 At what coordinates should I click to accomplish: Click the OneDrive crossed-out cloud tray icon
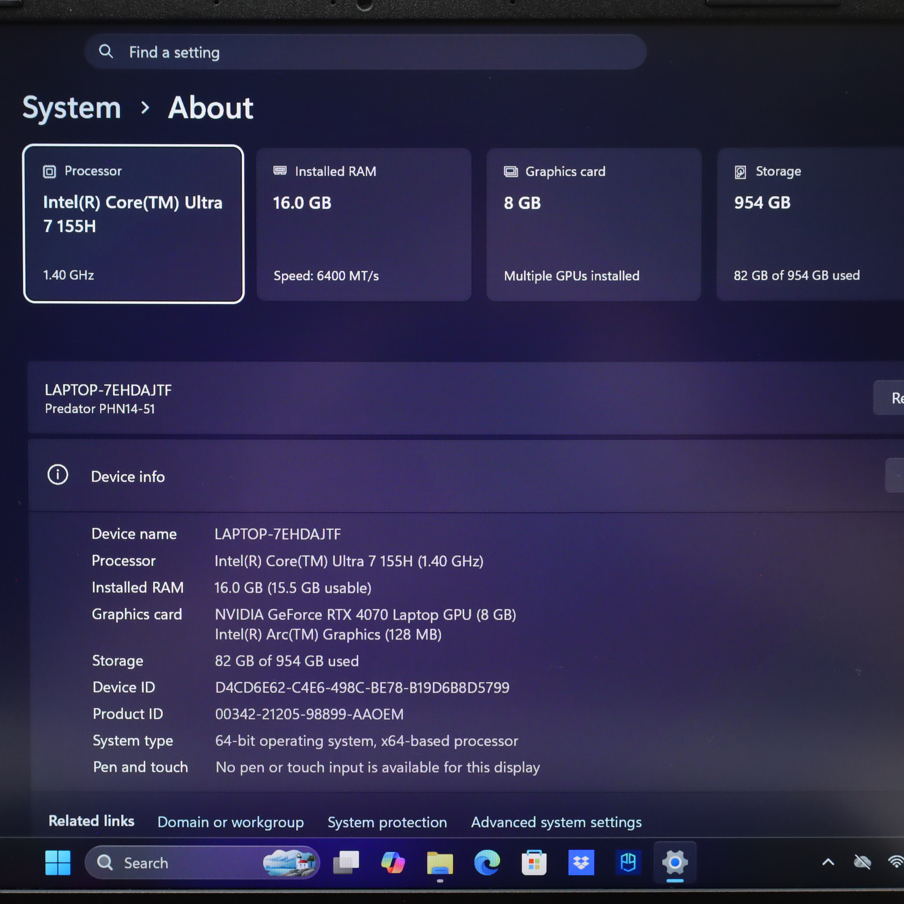(x=862, y=862)
